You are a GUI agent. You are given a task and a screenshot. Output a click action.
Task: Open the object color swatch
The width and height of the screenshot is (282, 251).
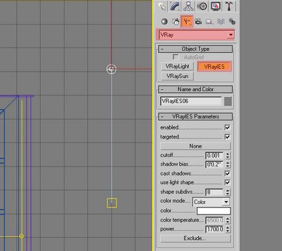click(x=228, y=101)
